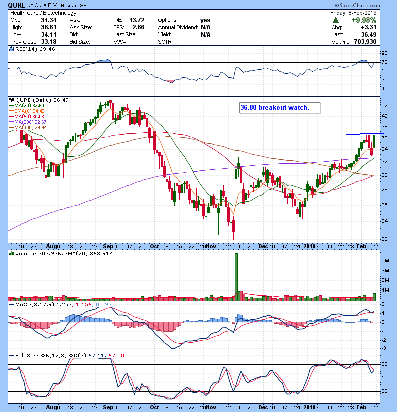
Task: Click the Volume 703.93K, EMA(20) label
Action: [64, 254]
